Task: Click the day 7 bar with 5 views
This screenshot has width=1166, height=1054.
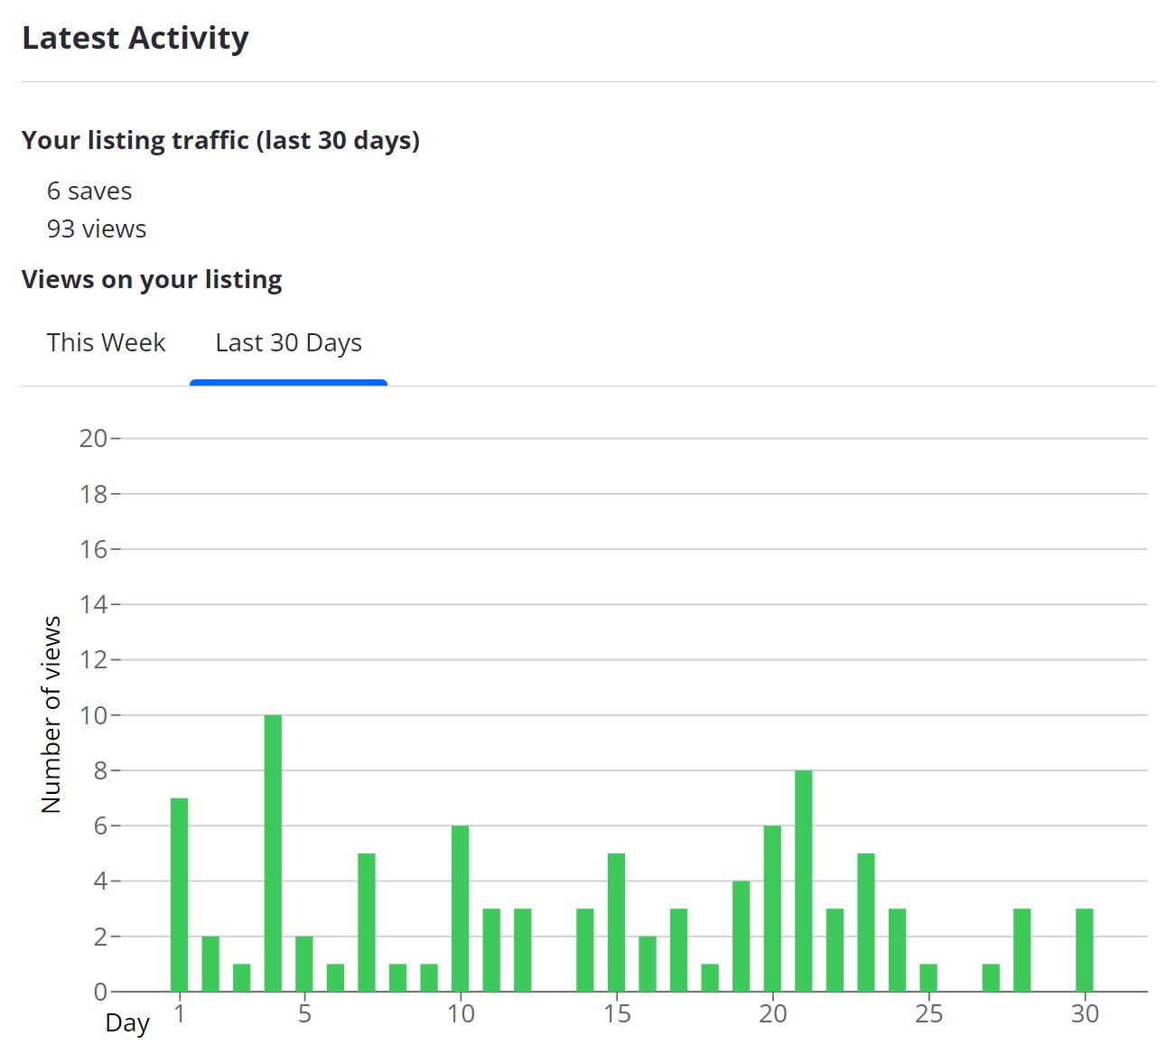Action: pos(367,922)
